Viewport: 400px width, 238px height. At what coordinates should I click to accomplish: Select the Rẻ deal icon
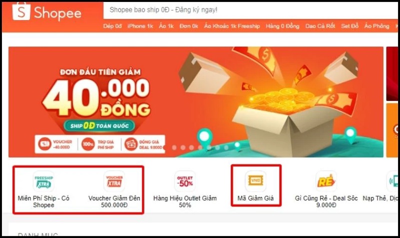tap(326, 181)
